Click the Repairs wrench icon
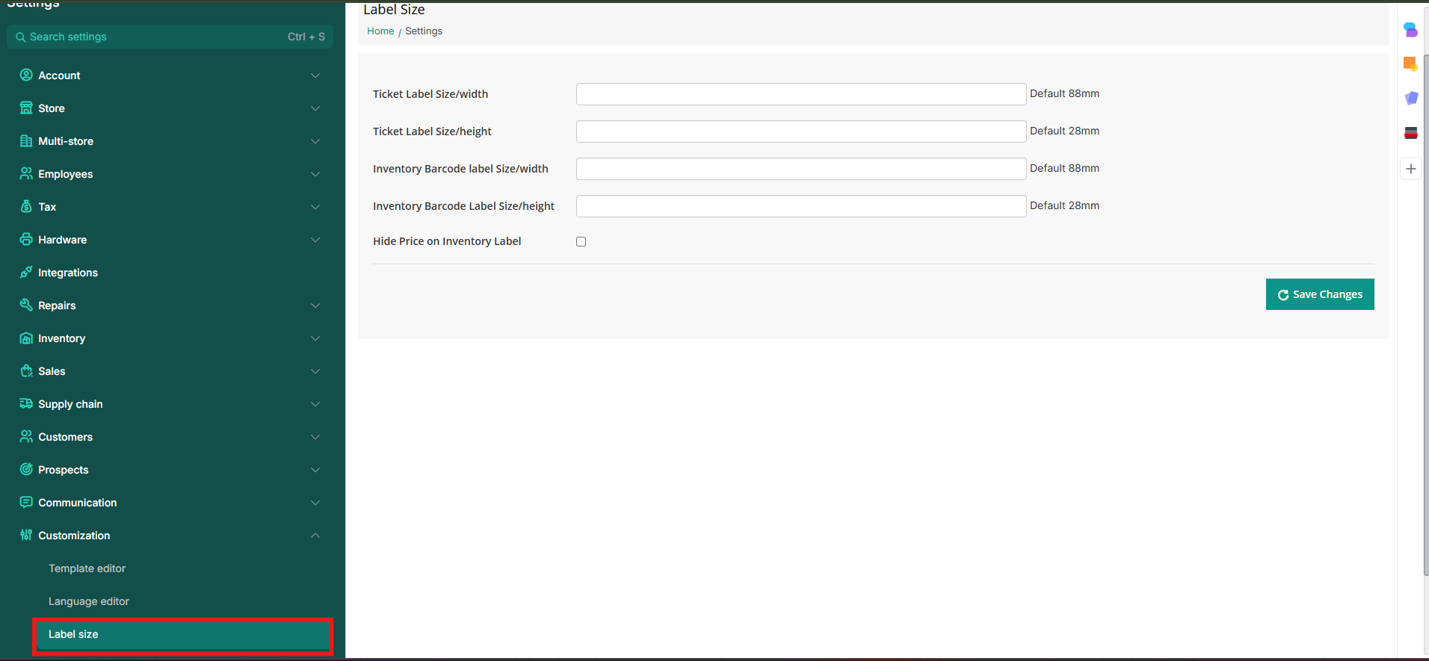This screenshot has height=661, width=1429. tap(26, 305)
